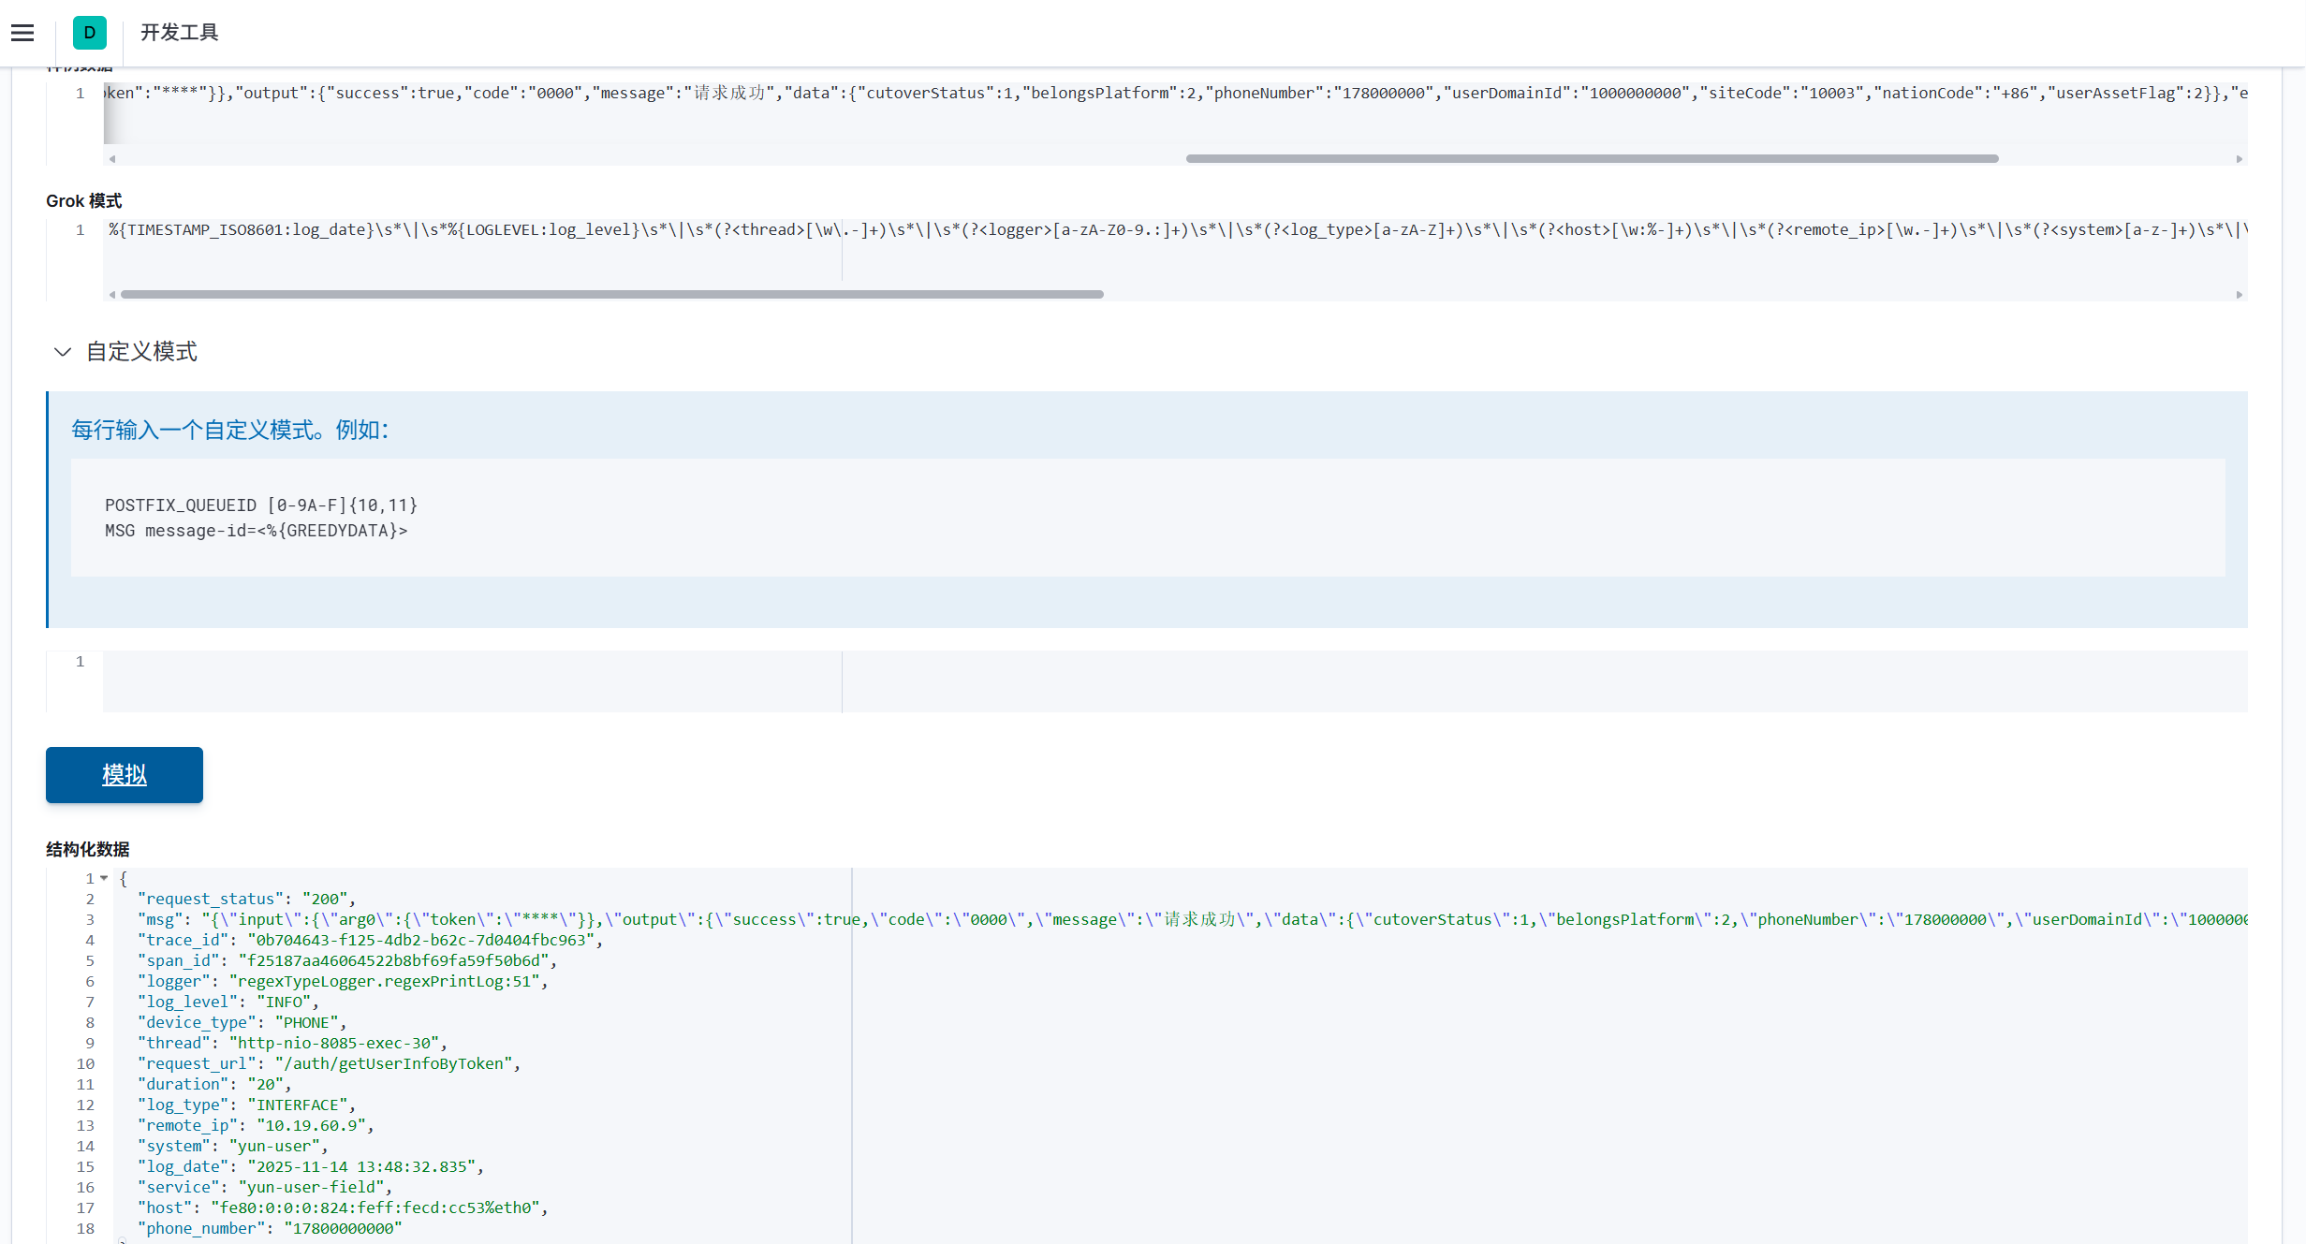This screenshot has height=1244, width=2306.
Task: Click left scroll arrow of sample data editor
Action: click(x=112, y=159)
